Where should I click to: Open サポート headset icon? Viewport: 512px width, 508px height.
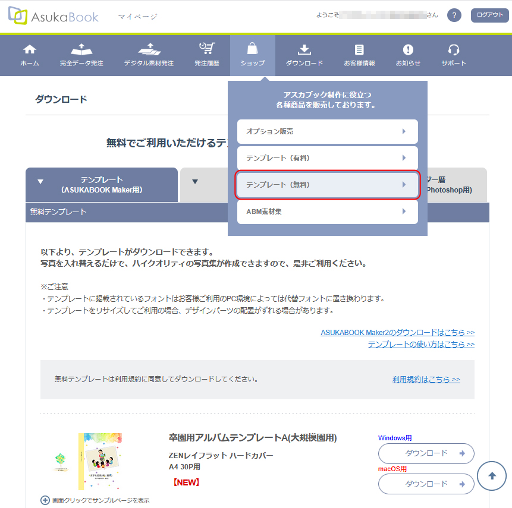(454, 50)
